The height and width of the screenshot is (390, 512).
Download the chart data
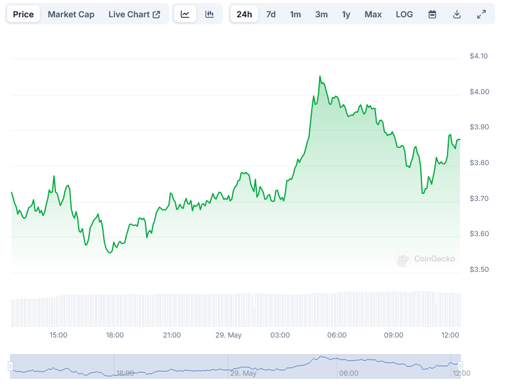point(457,14)
